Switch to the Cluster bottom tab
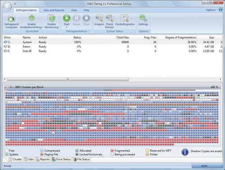225x170 pixels. (x=15, y=159)
